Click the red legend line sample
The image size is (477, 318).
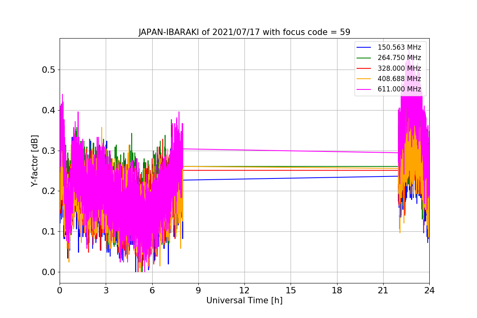click(364, 68)
